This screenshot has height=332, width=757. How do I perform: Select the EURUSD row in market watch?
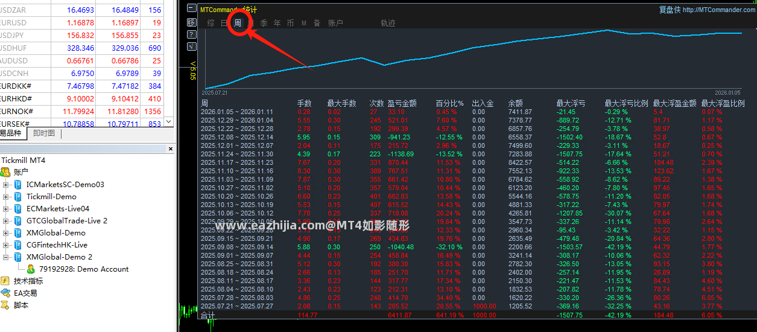tap(81, 22)
